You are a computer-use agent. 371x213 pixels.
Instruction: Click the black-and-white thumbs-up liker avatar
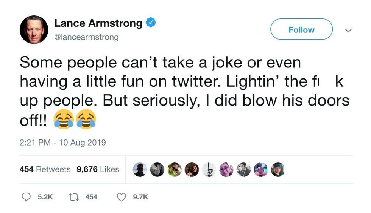pyautogui.click(x=157, y=170)
